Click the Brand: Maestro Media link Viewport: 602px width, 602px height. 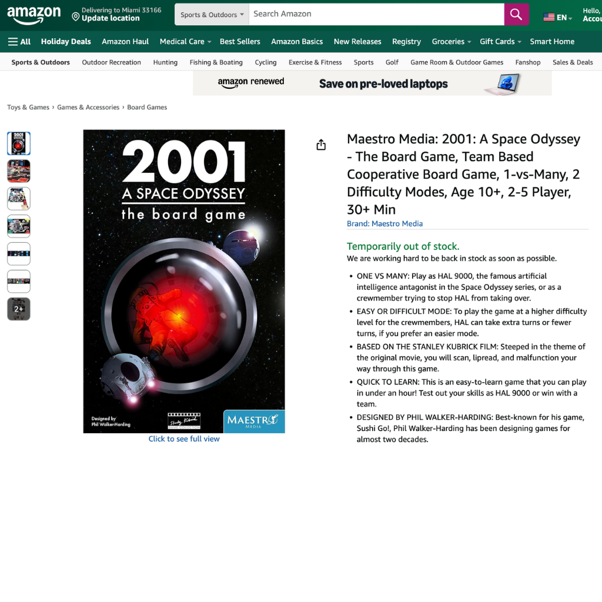(x=384, y=223)
